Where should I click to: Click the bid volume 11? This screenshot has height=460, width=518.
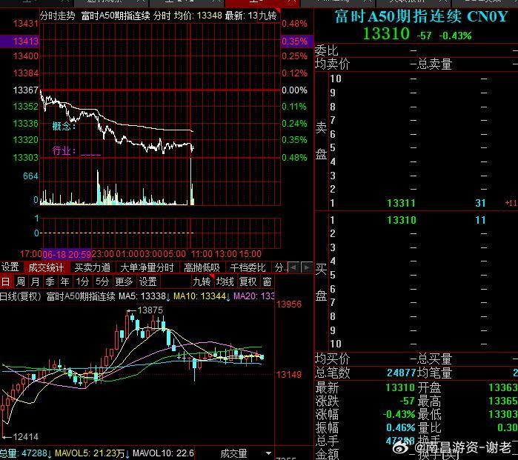[x=481, y=220]
